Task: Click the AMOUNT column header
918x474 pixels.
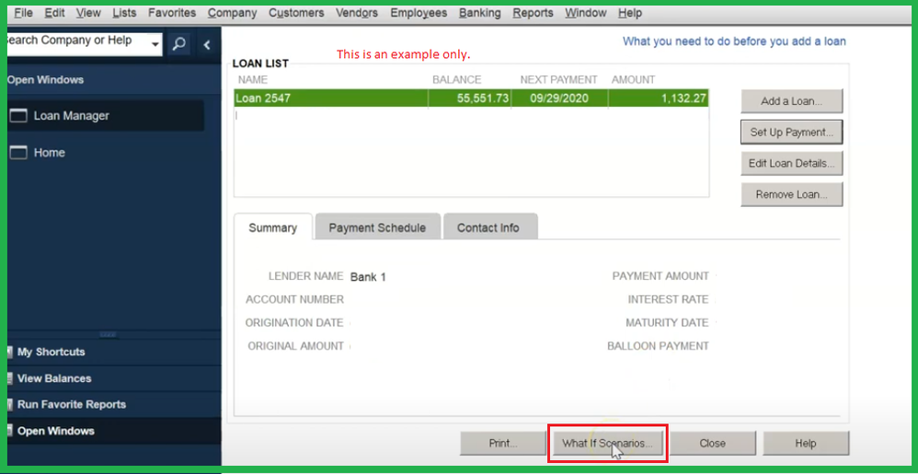Action: click(x=633, y=80)
